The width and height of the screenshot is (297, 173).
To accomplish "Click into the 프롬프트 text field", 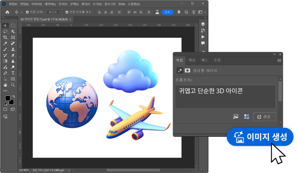I will click(225, 97).
